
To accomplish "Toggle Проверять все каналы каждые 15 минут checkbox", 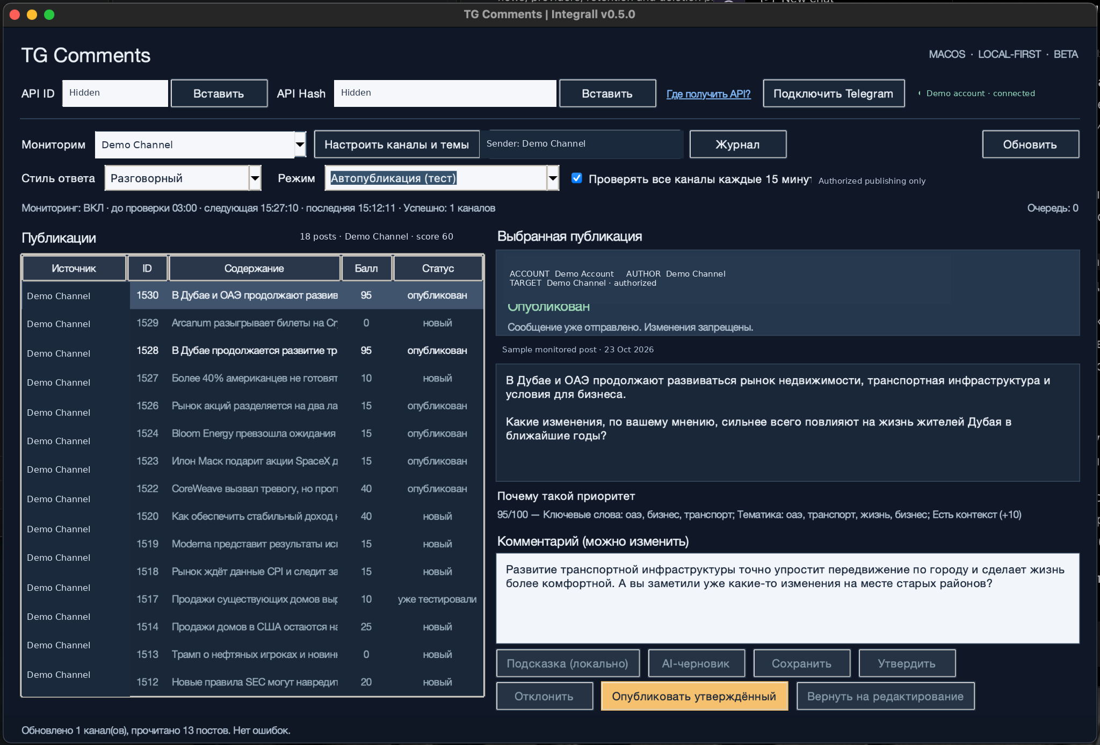I will click(577, 178).
